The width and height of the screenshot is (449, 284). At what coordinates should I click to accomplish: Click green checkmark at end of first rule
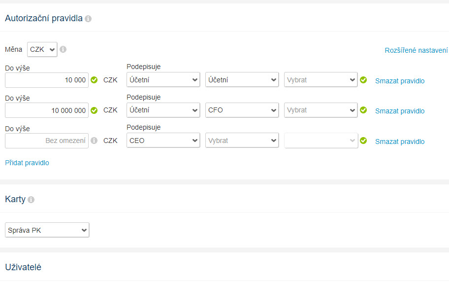[x=363, y=80]
